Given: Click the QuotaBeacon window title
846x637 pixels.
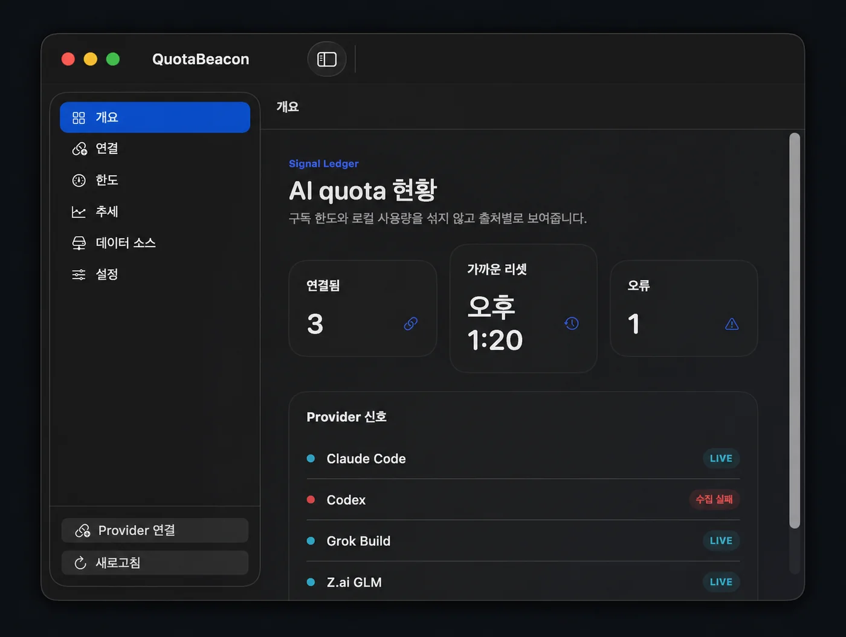Looking at the screenshot, I should coord(201,59).
